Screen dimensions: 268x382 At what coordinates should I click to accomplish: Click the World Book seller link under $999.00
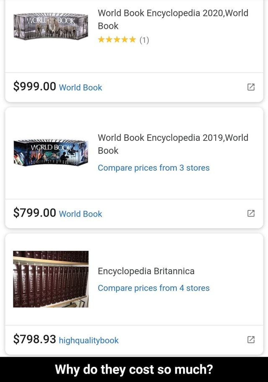pos(80,88)
